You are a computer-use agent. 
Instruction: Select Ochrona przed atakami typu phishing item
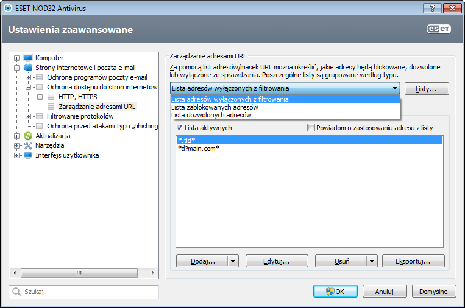point(102,126)
